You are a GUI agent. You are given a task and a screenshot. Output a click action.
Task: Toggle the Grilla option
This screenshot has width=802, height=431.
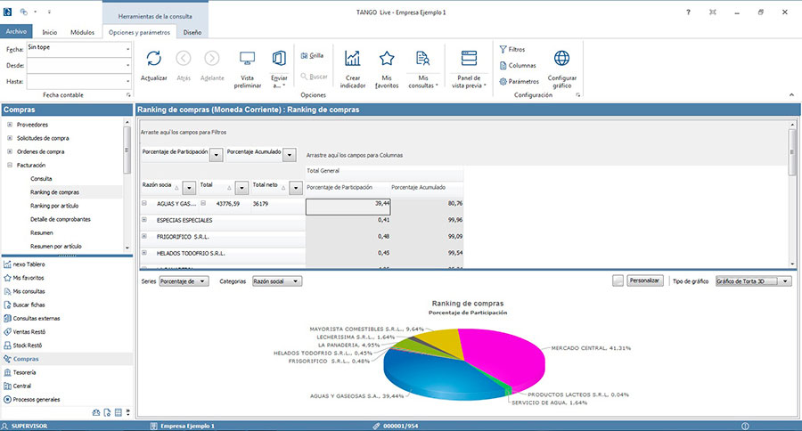312,55
